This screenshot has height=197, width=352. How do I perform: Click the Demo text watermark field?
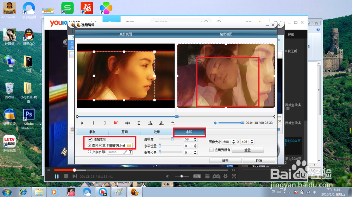coord(115,152)
